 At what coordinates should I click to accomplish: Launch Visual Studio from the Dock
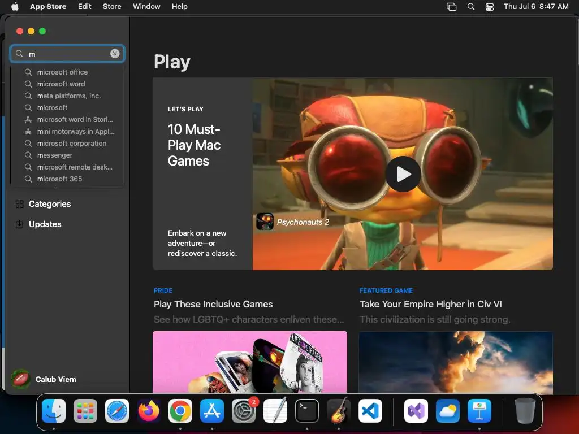416,410
